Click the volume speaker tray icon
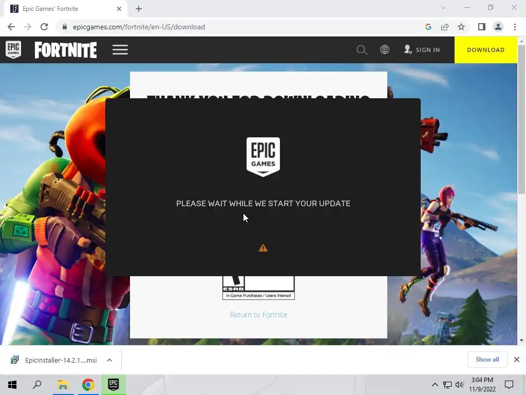Screen dimensions: 526x395 [459, 385]
